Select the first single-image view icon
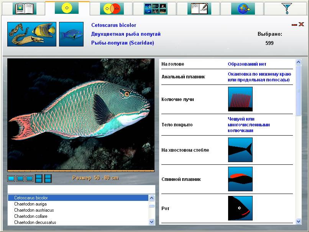The height and width of the screenshot is (232, 309). tap(11, 179)
